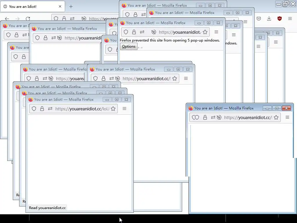
Task: Close the lol.l URL popup window
Action: (x=126, y=100)
